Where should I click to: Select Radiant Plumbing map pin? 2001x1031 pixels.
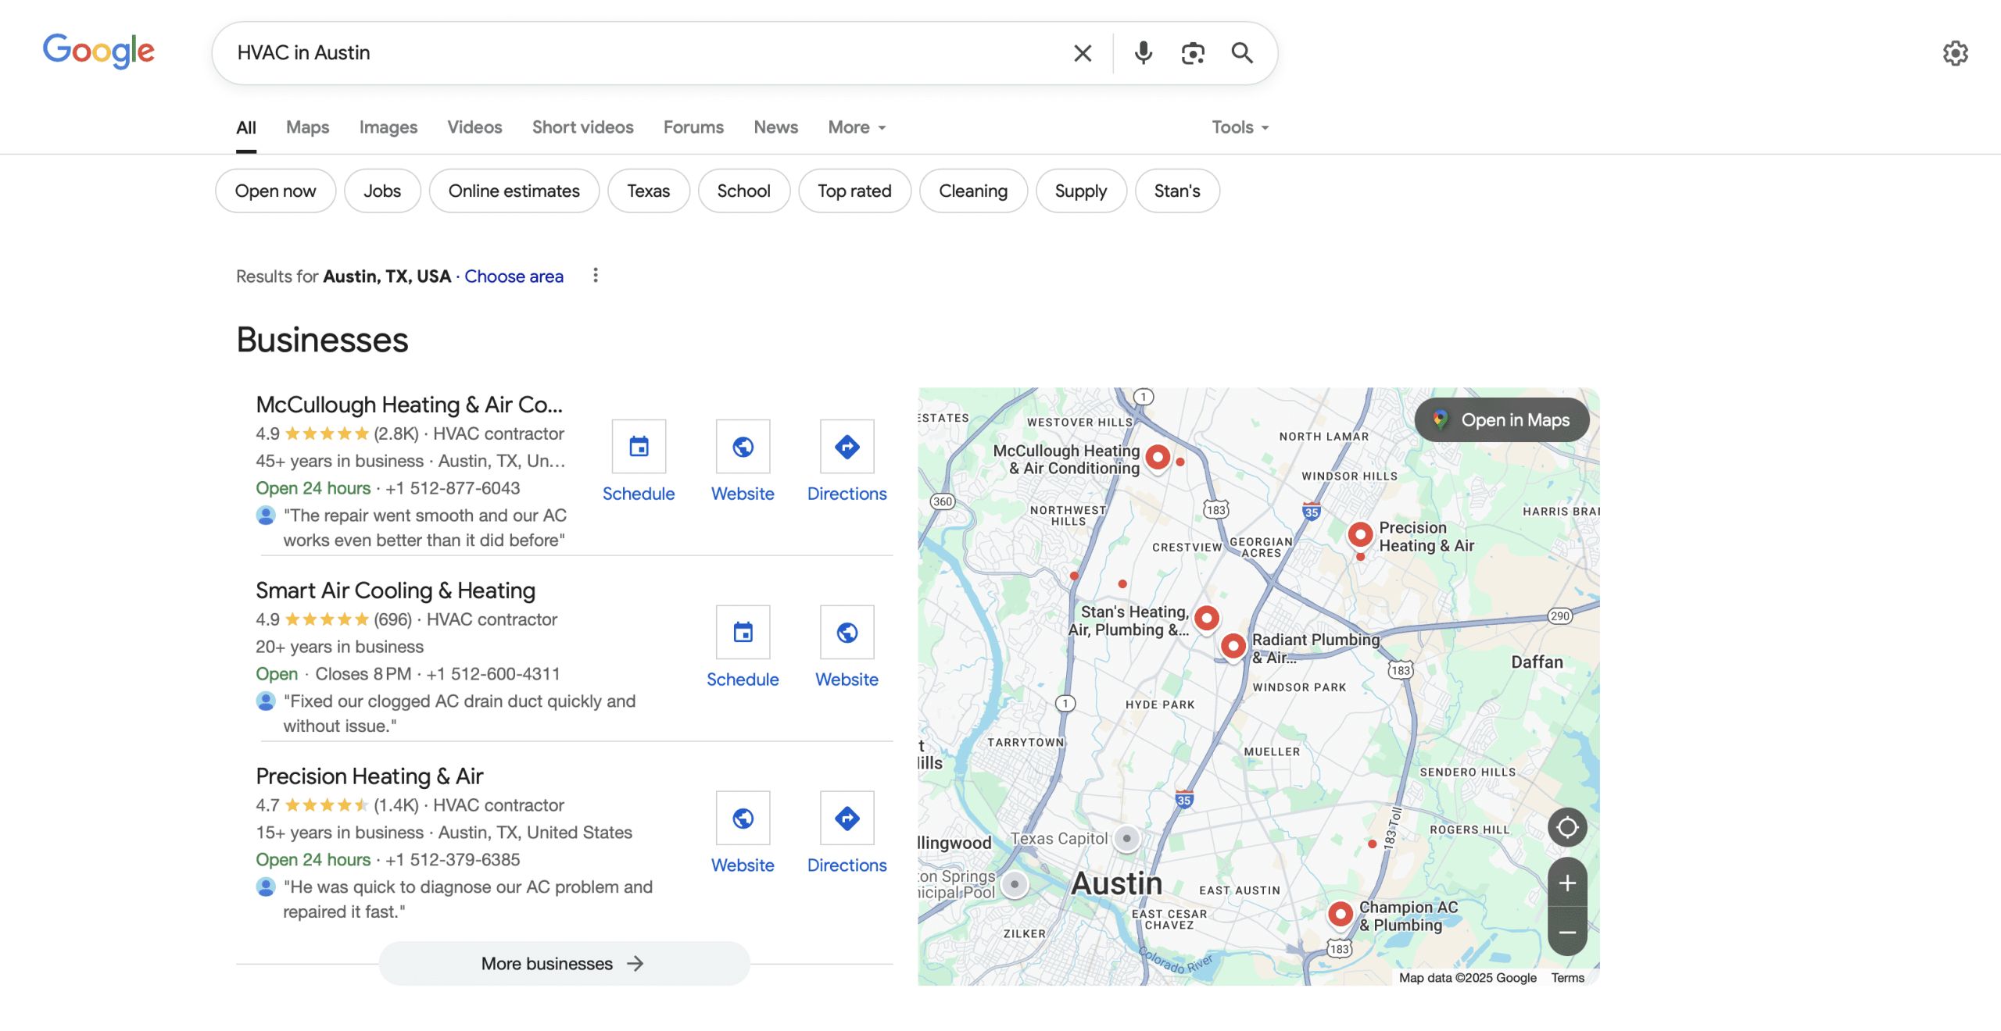[1233, 647]
